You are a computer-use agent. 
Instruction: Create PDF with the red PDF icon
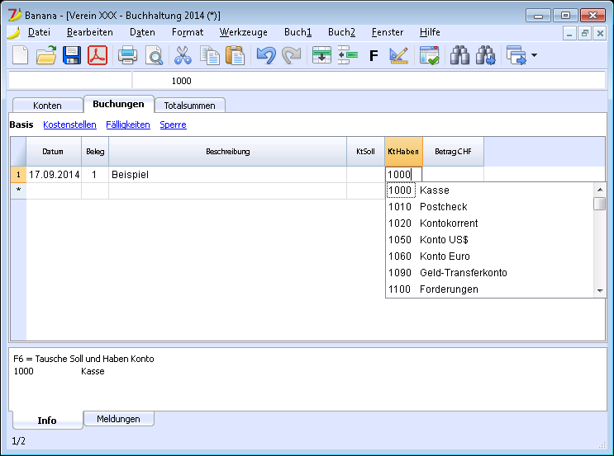(x=98, y=55)
